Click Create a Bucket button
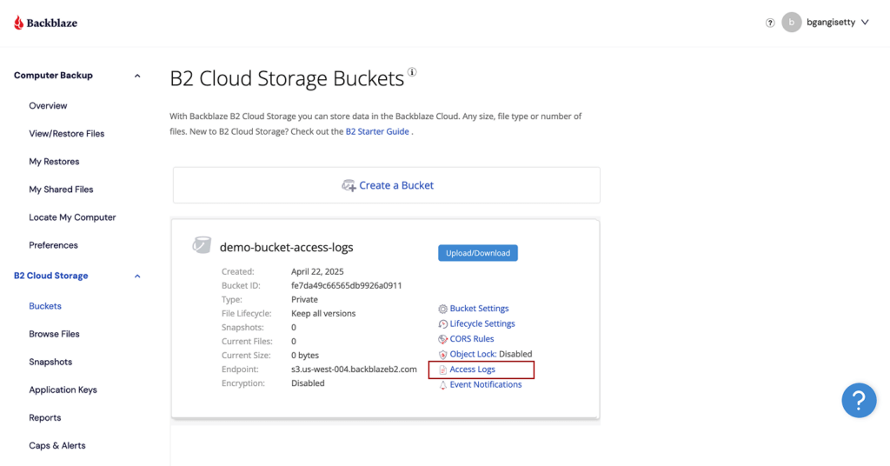The height and width of the screenshot is (466, 890). tap(387, 185)
